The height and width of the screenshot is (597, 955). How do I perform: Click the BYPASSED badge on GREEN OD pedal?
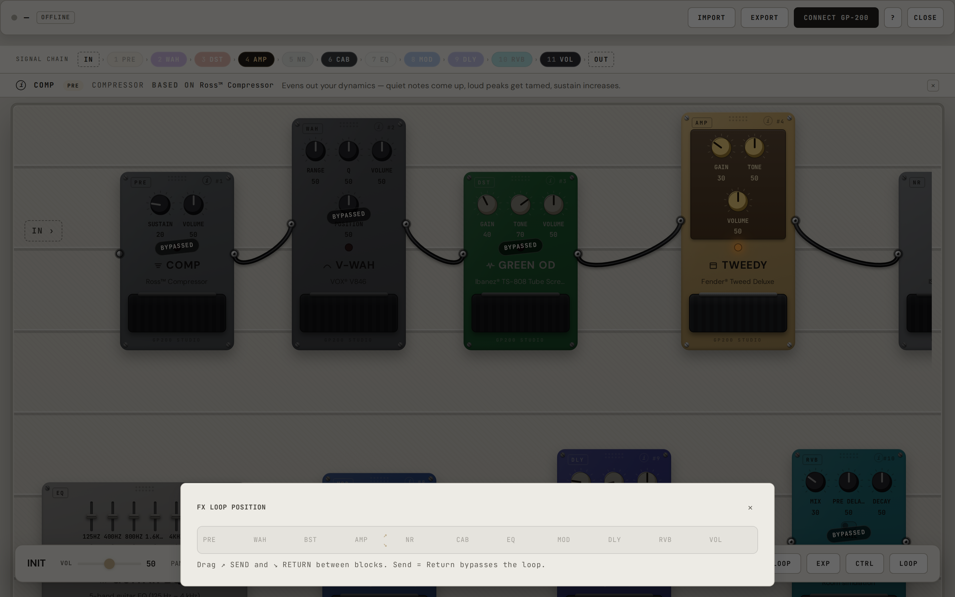(521, 246)
